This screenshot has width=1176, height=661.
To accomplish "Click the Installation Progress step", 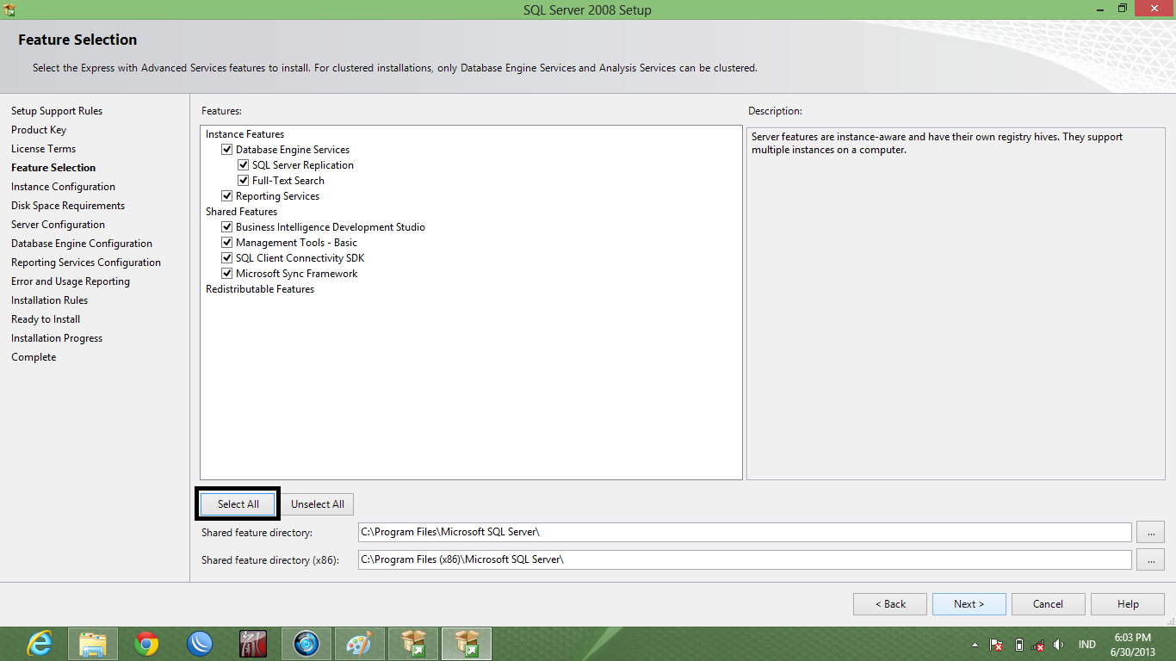I will pos(57,338).
